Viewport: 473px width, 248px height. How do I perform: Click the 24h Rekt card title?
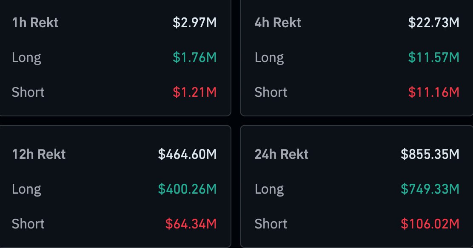coord(282,154)
